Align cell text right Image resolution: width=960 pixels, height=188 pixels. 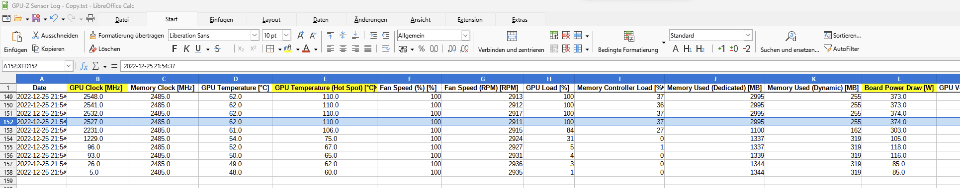(355, 49)
